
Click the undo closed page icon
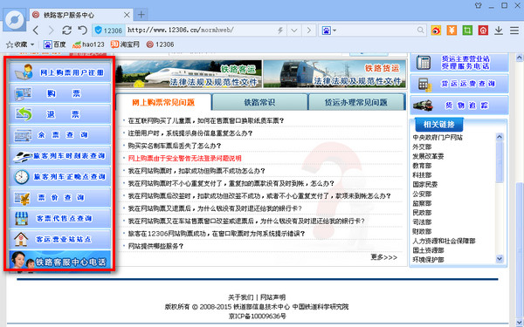pos(83,31)
